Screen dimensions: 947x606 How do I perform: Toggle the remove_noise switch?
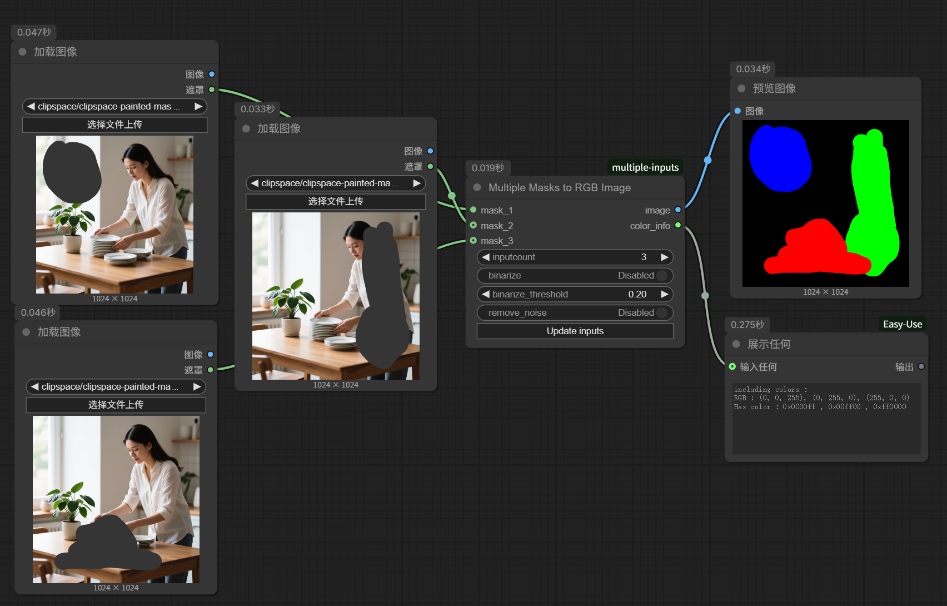tap(661, 312)
